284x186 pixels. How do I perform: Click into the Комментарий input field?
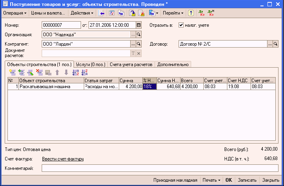159,168
